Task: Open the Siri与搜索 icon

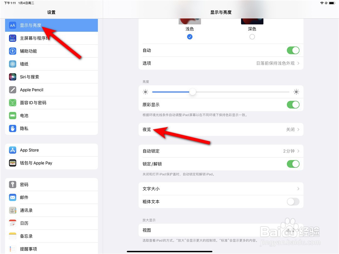Action: click(x=13, y=77)
